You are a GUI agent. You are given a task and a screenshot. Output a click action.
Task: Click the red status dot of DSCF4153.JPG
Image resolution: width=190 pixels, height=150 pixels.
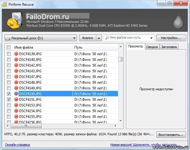click(16, 105)
